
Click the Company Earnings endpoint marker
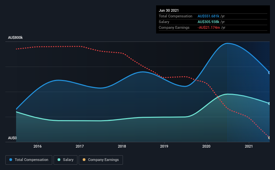(269, 138)
